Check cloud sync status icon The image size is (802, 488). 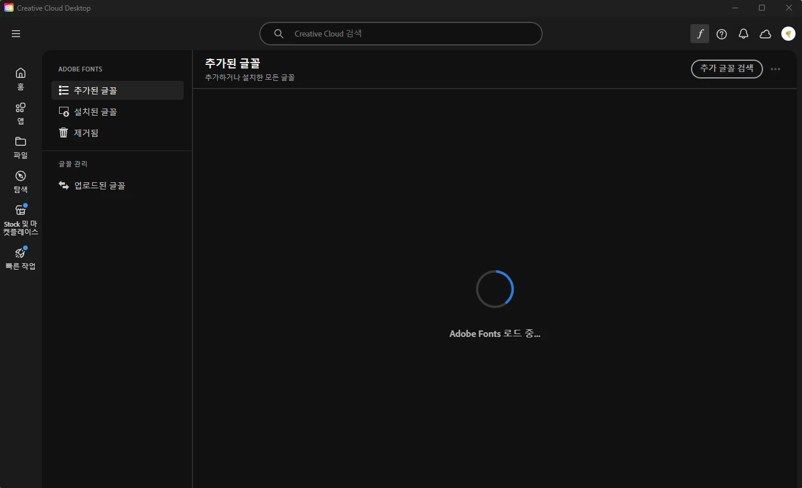(765, 34)
